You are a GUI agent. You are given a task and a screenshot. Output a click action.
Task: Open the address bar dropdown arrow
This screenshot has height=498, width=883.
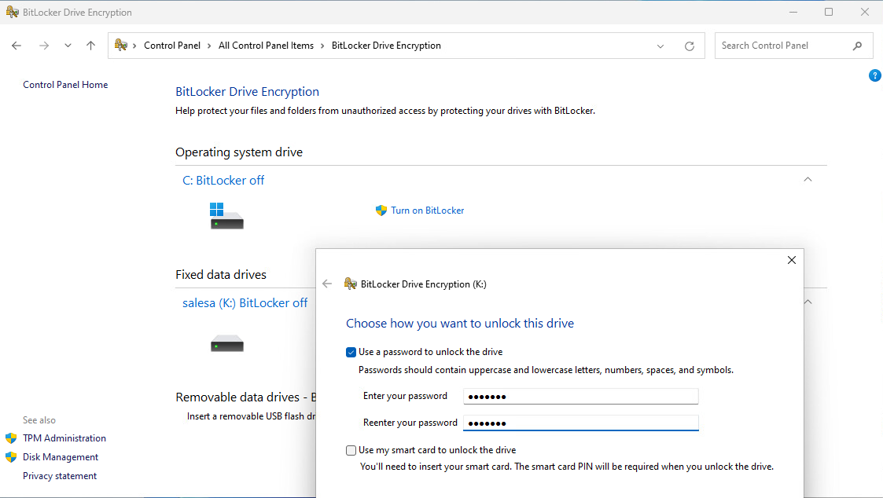pyautogui.click(x=660, y=46)
